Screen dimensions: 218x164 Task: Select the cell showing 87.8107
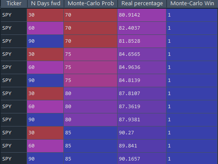tap(142, 93)
